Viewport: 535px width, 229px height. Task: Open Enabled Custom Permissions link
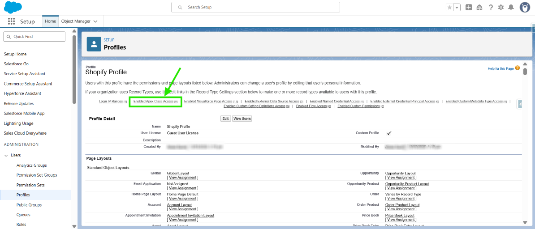(358, 106)
